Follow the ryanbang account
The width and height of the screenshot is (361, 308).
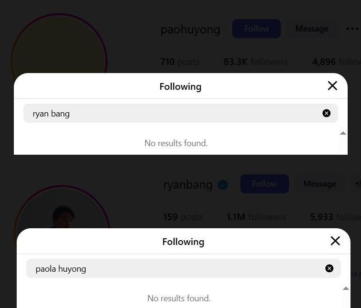click(264, 184)
